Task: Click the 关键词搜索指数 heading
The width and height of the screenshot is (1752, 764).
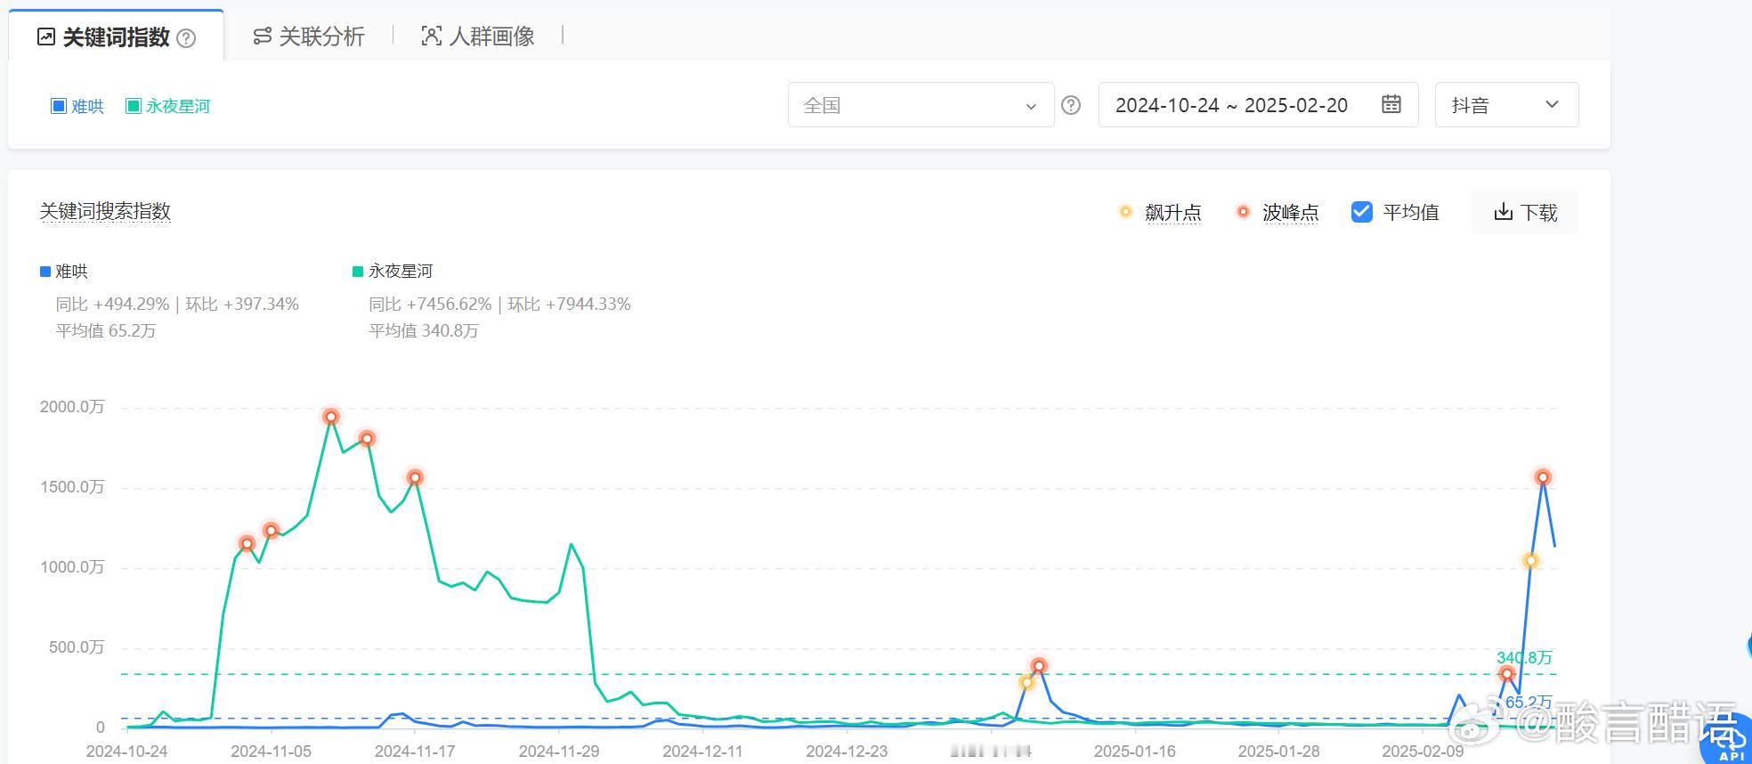Action: [x=105, y=211]
